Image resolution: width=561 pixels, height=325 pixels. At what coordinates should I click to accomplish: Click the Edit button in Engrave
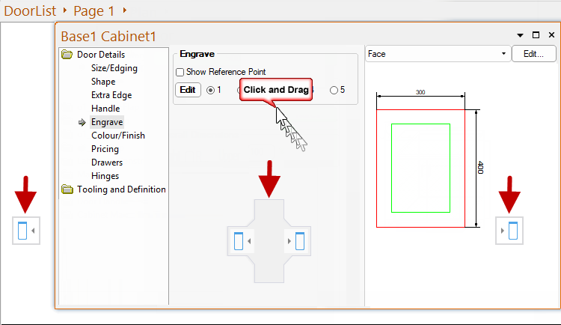click(x=188, y=90)
